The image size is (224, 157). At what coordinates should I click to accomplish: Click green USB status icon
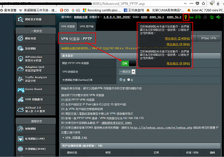218,17
